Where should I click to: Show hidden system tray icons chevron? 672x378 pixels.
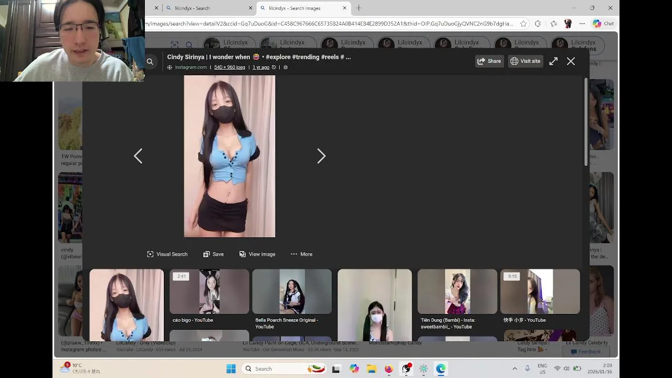pos(514,369)
